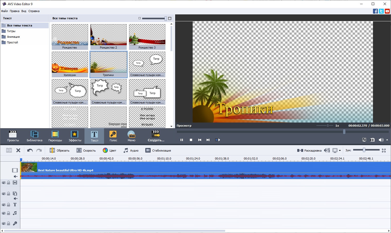Open the Голос voice recording tool
Screen dimensions: 391x233
pos(113,136)
